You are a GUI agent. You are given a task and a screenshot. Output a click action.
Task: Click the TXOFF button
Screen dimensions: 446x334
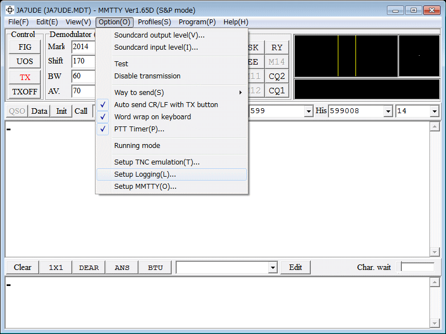point(25,92)
